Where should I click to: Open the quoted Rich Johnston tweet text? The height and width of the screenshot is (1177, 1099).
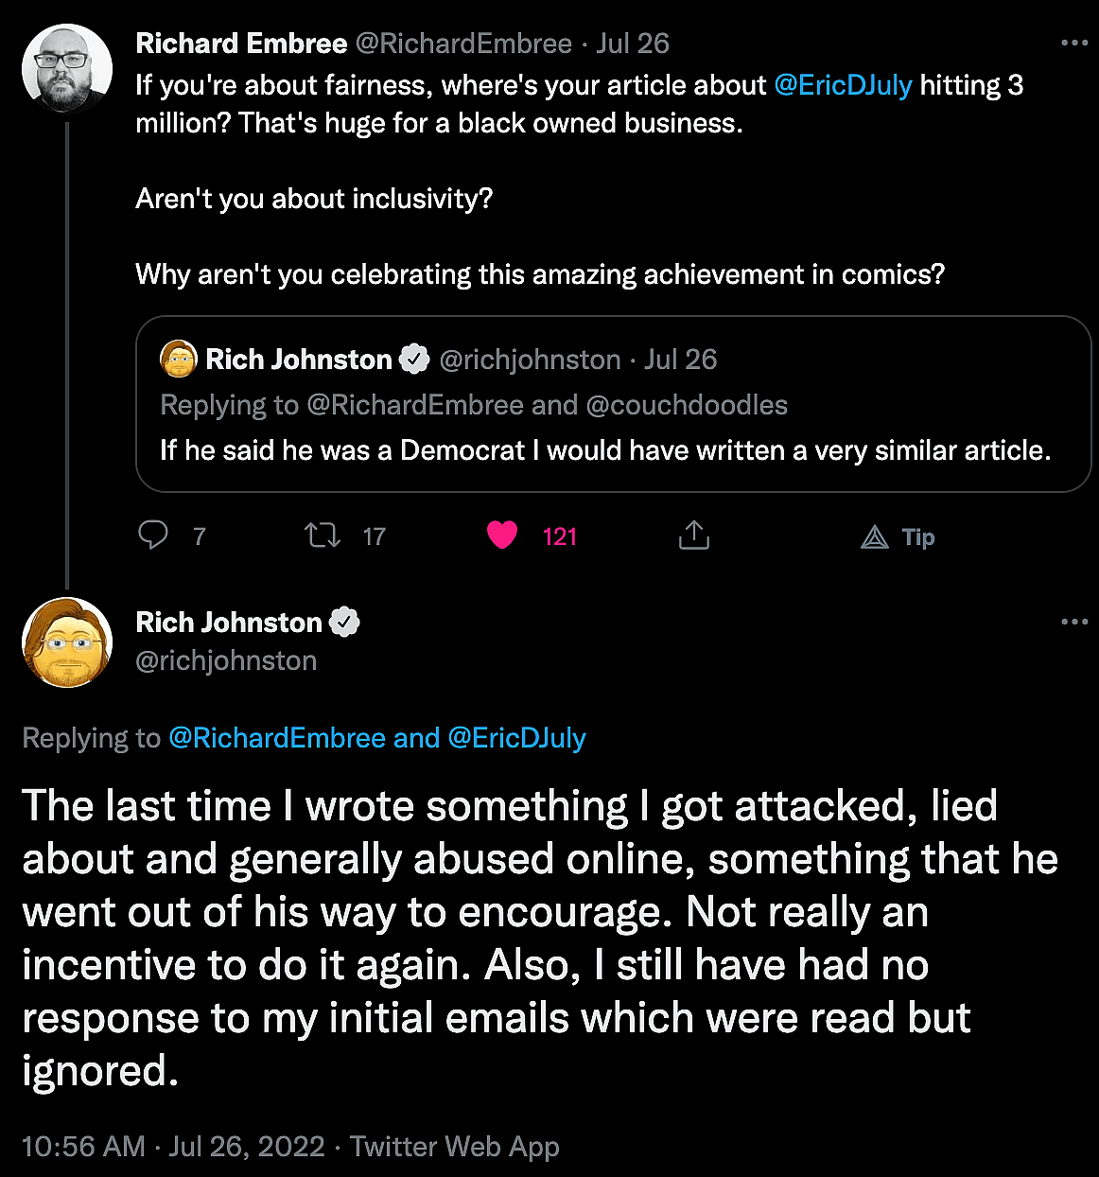[605, 450]
